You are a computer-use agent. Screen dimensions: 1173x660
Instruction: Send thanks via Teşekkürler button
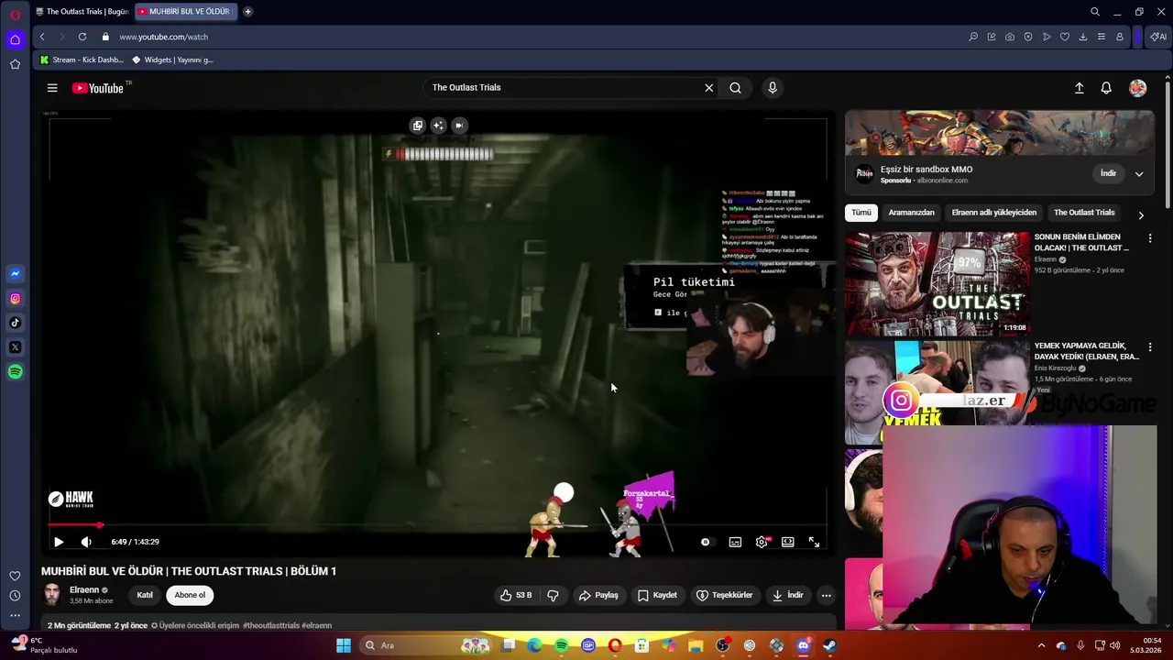pyautogui.click(x=724, y=595)
